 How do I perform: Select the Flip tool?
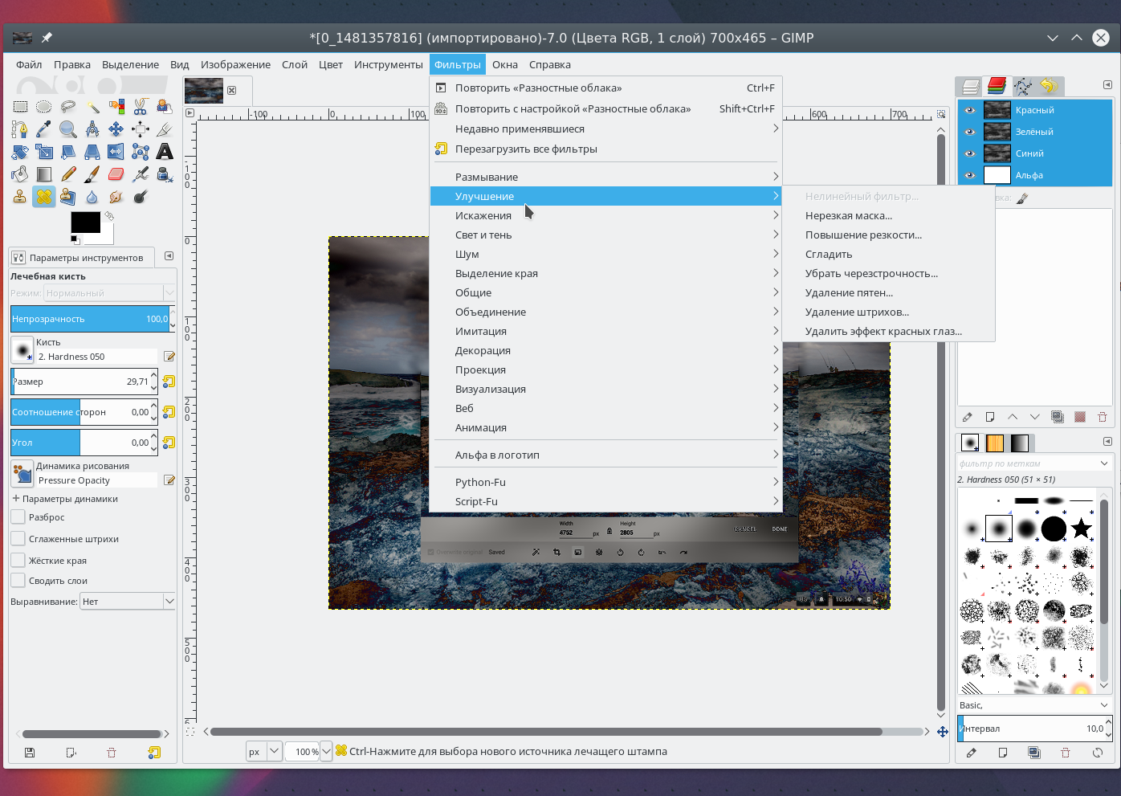[116, 151]
